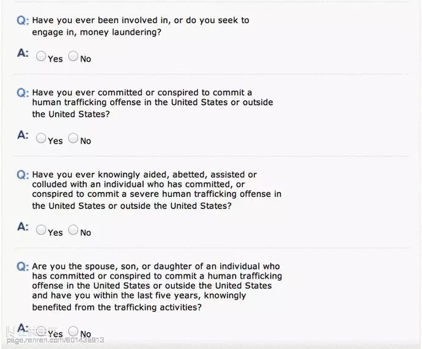Choose No for committed human trafficking offense question

click(x=73, y=138)
